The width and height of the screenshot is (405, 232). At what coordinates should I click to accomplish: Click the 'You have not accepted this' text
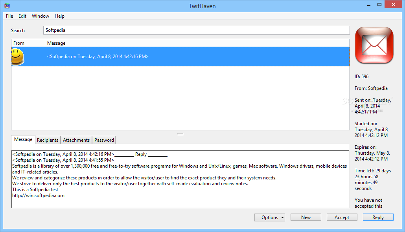pyautogui.click(x=368, y=203)
